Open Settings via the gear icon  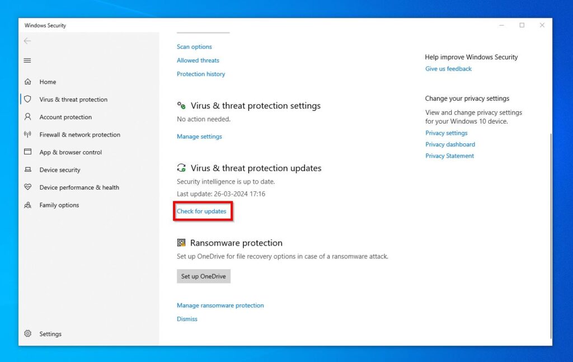(x=28, y=334)
